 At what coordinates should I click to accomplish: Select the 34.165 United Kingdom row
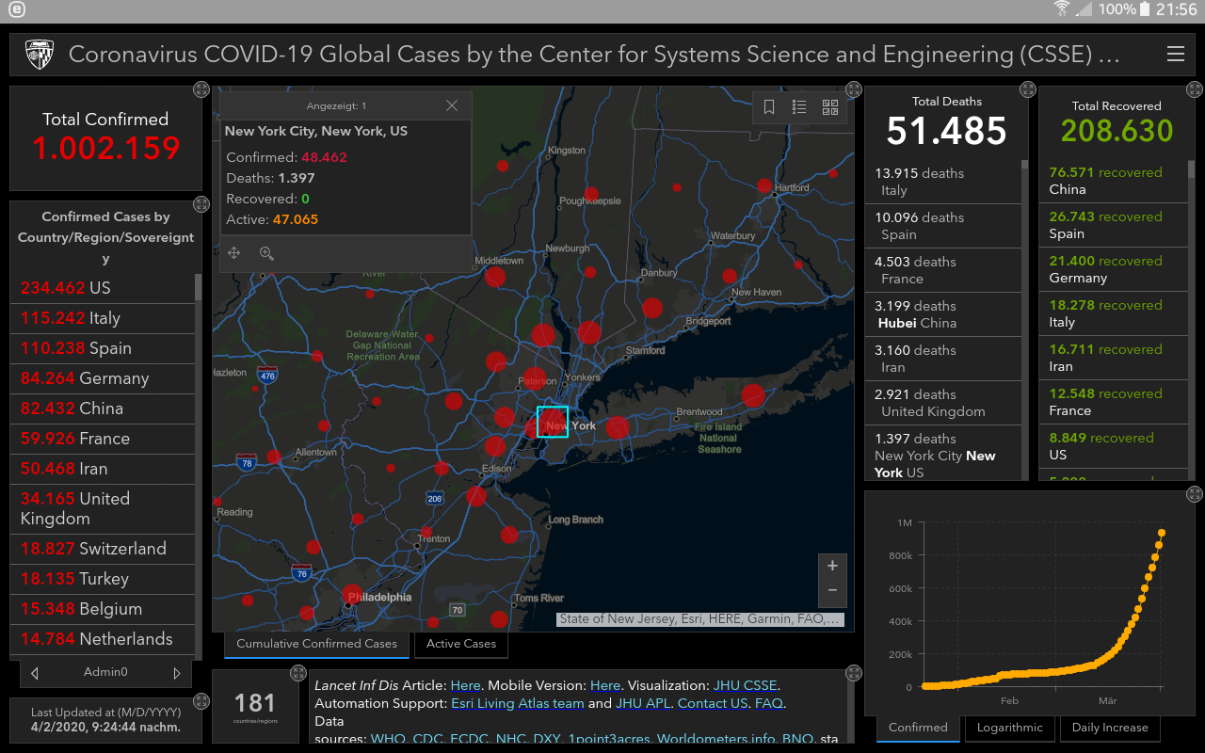(103, 508)
